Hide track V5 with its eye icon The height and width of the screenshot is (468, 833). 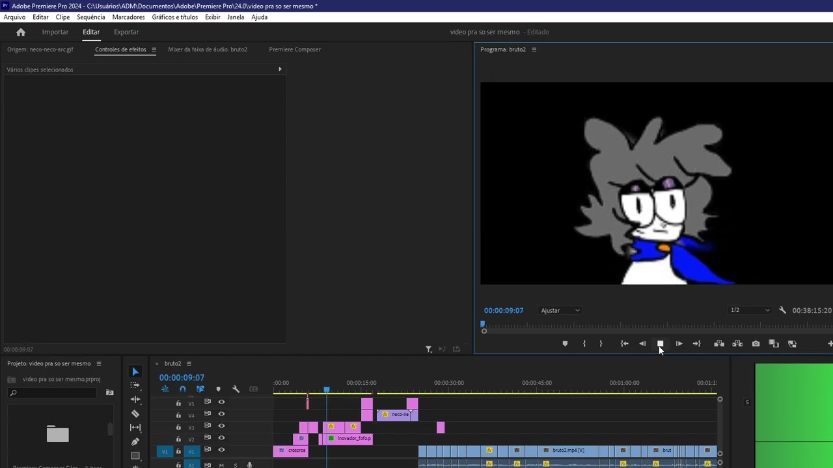pyautogui.click(x=221, y=402)
